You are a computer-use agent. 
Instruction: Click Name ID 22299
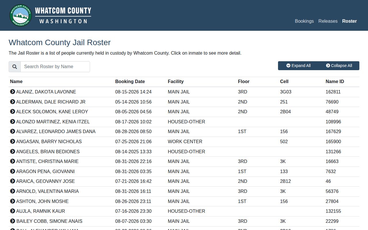[332, 221]
